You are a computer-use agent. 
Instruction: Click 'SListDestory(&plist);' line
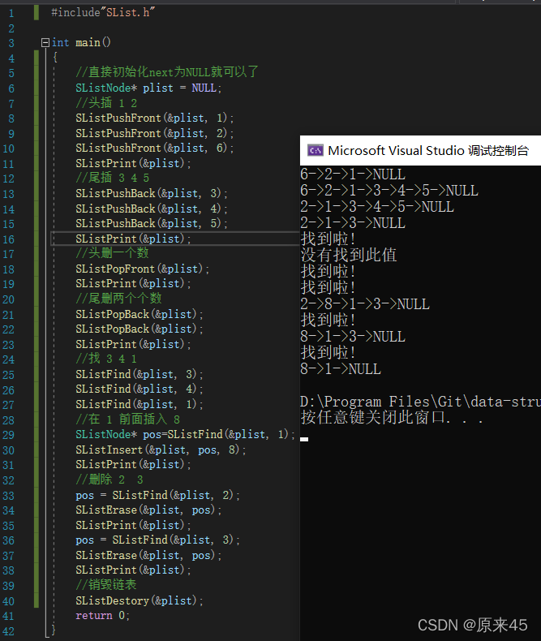pyautogui.click(x=140, y=601)
